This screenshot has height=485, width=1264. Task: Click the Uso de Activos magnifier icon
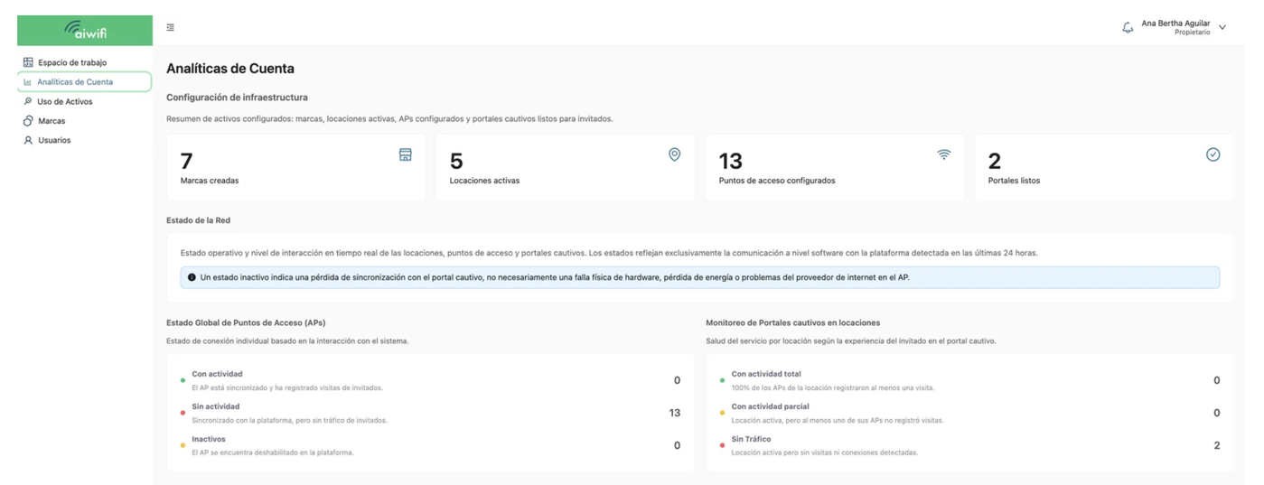coord(28,101)
